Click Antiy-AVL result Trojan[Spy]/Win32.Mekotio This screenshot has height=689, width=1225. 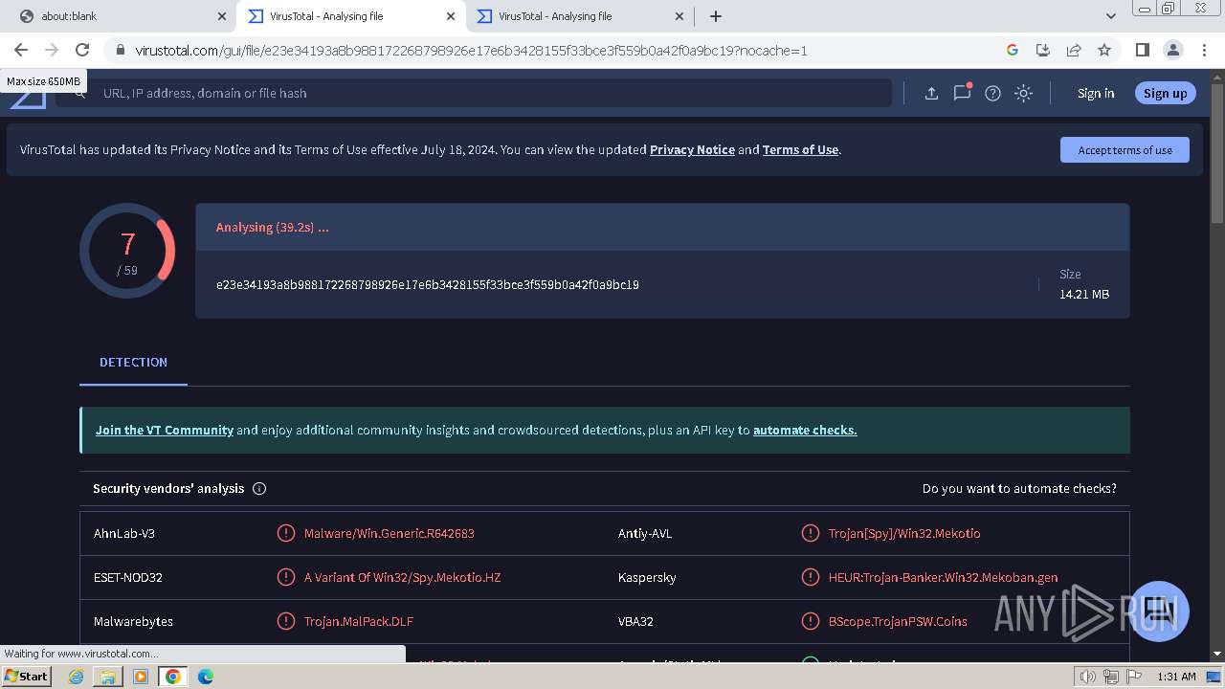904,533
